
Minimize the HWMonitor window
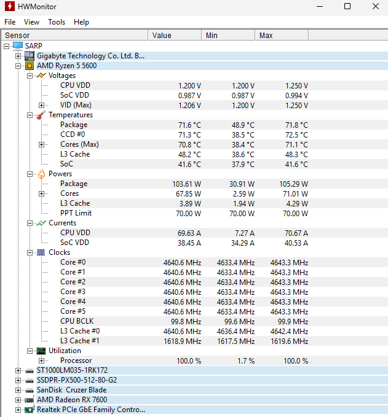320,6
